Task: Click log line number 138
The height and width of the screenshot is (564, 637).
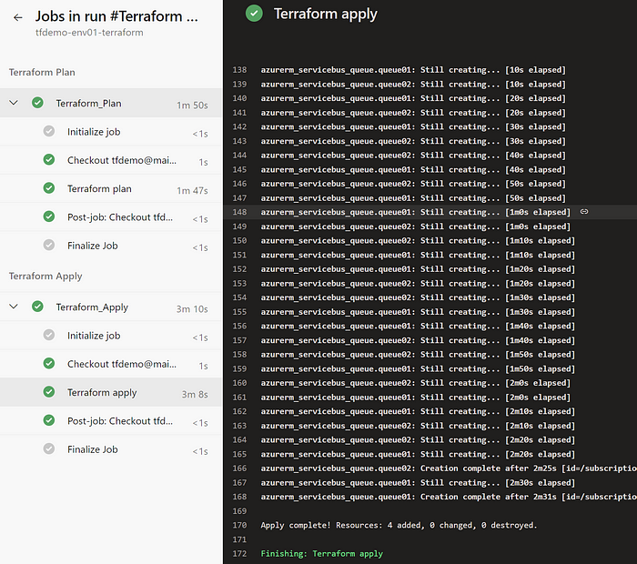Action: [239, 70]
